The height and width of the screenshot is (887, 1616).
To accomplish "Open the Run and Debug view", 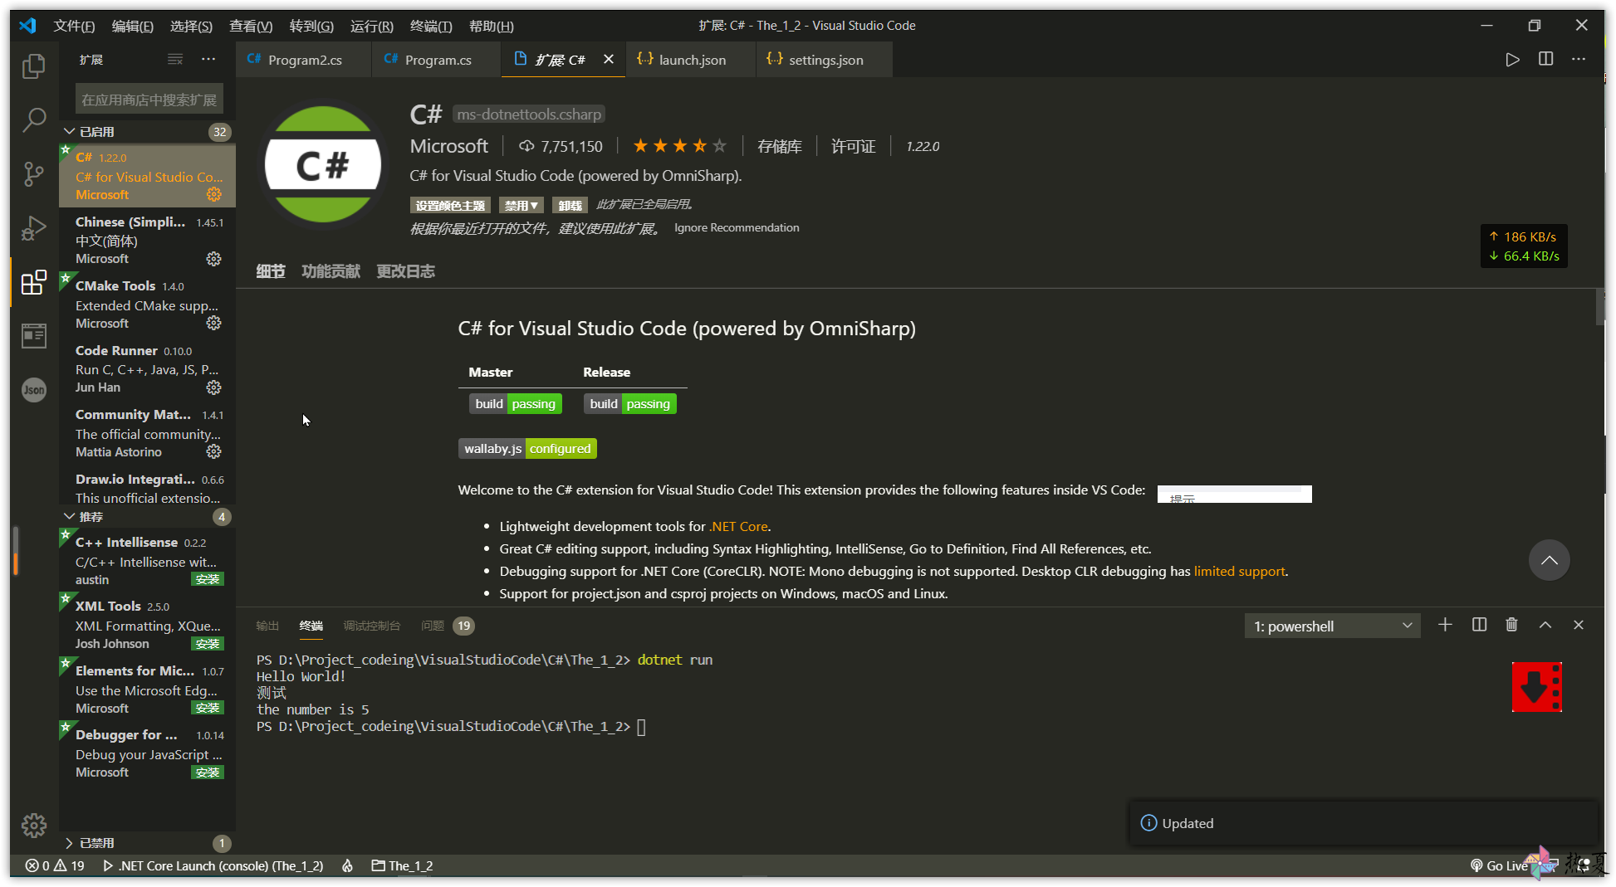I will [x=33, y=228].
